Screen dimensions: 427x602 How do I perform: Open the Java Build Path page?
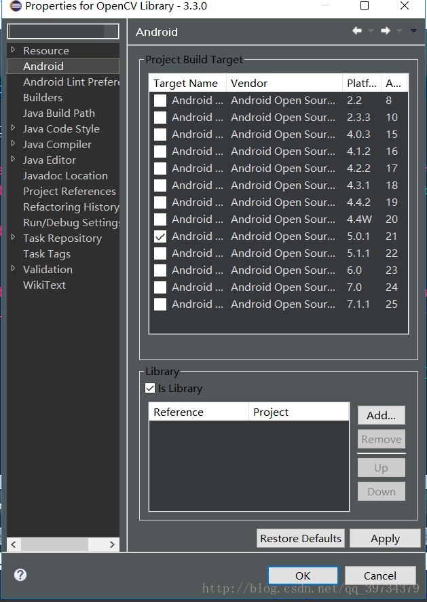pyautogui.click(x=58, y=113)
